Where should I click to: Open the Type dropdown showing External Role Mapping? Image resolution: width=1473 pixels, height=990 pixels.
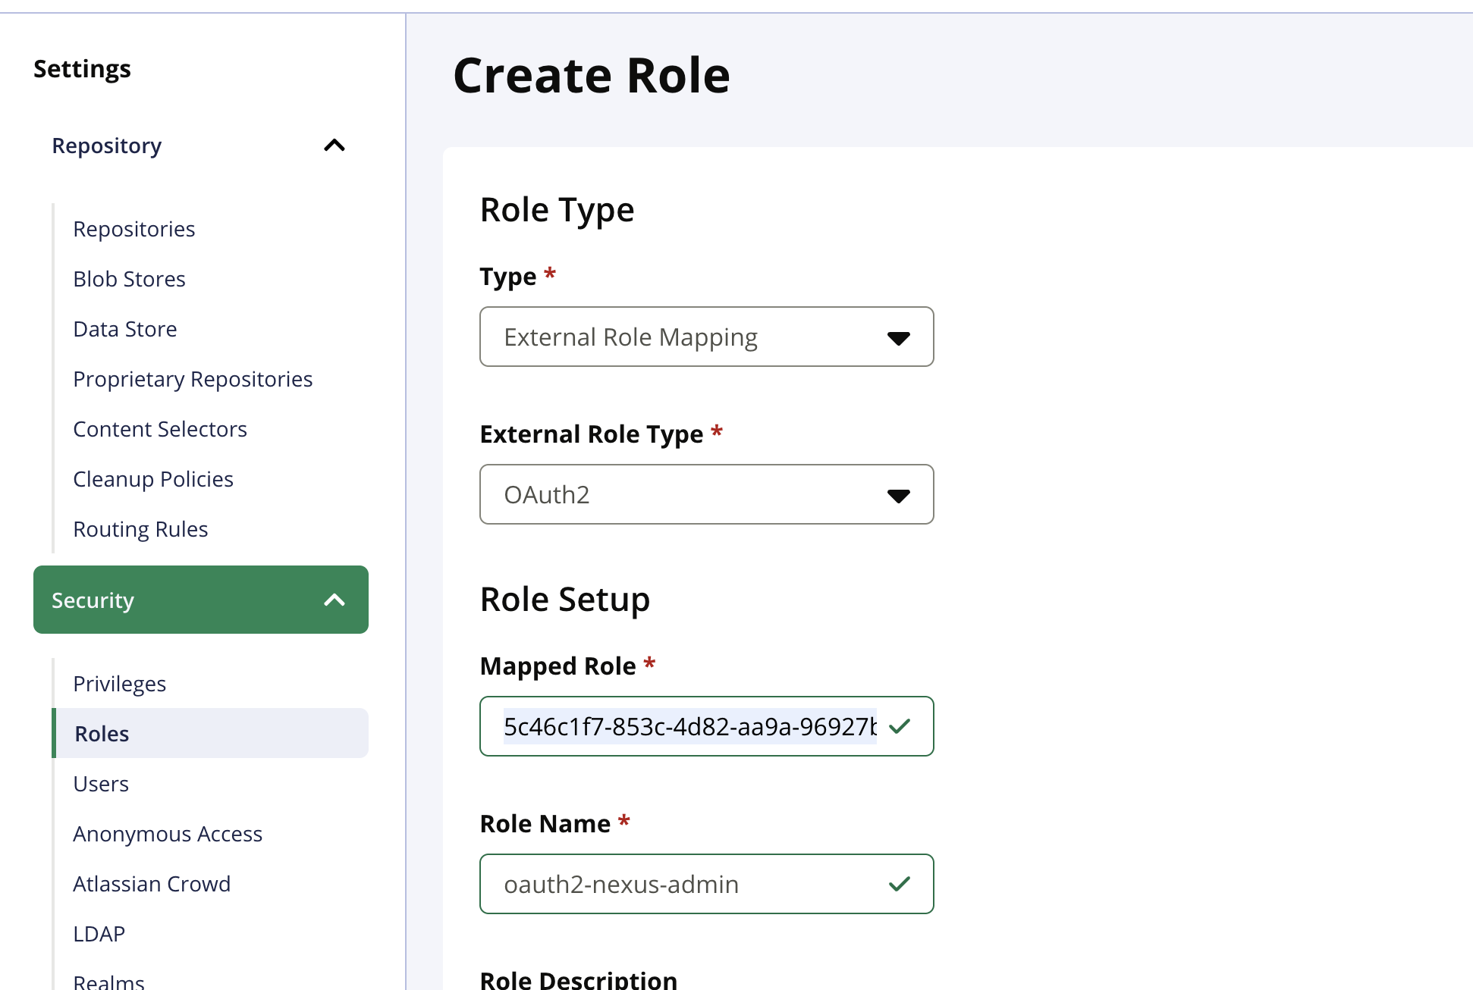[705, 337]
